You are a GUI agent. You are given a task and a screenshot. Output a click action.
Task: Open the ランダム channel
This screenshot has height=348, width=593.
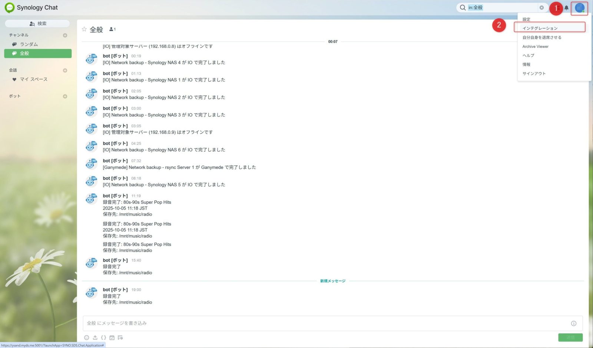coord(29,44)
